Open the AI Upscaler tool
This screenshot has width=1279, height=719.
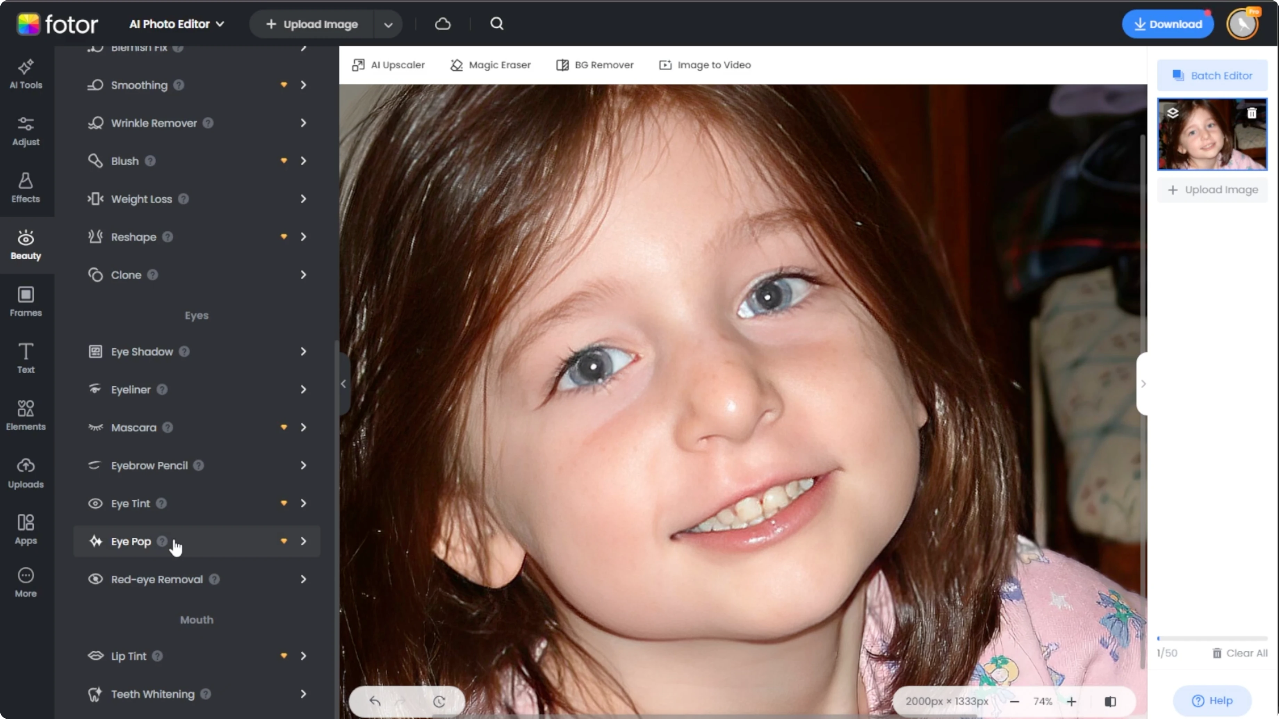(x=388, y=65)
